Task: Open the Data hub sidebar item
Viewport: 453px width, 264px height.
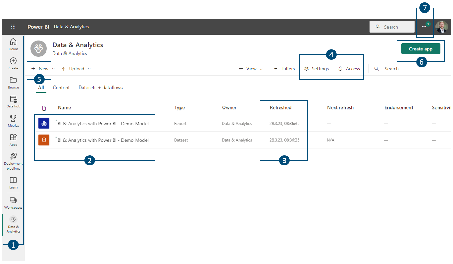Action: tap(13, 102)
